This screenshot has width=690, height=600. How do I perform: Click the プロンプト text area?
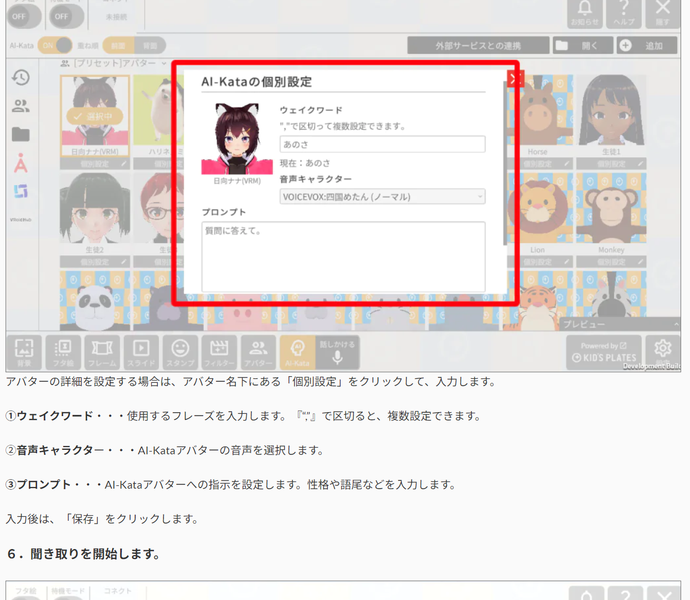pos(343,257)
